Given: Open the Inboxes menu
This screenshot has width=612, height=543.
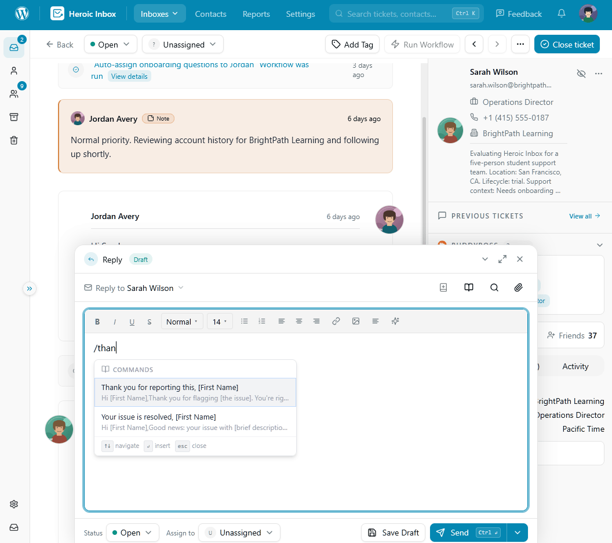Looking at the screenshot, I should point(159,14).
